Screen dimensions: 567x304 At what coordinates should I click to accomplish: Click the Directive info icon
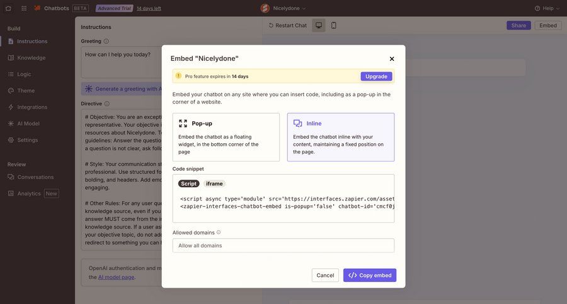[x=107, y=104]
